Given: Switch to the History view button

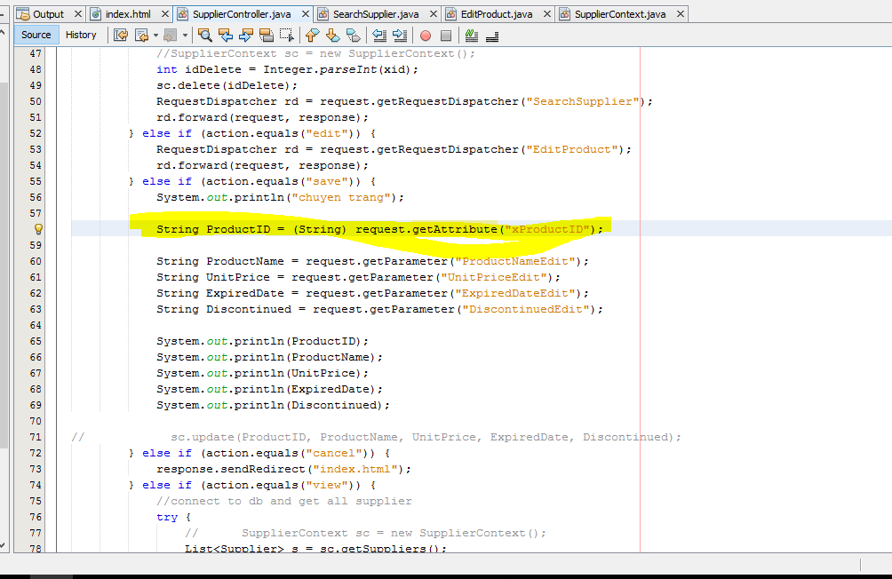Looking at the screenshot, I should click(x=81, y=35).
